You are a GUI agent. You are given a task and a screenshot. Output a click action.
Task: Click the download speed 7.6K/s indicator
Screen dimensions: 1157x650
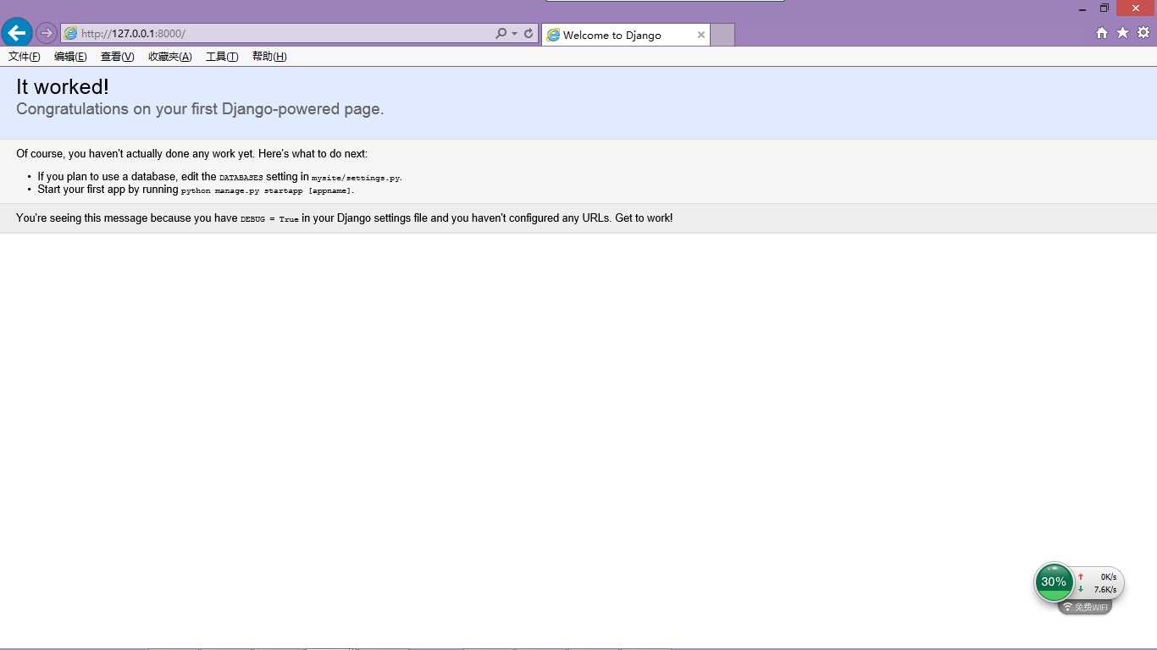pos(1098,590)
